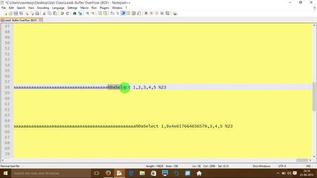This screenshot has width=317, height=178.
Task: Toggle the highlighted Indent Guide button
Action: pos(123,13)
